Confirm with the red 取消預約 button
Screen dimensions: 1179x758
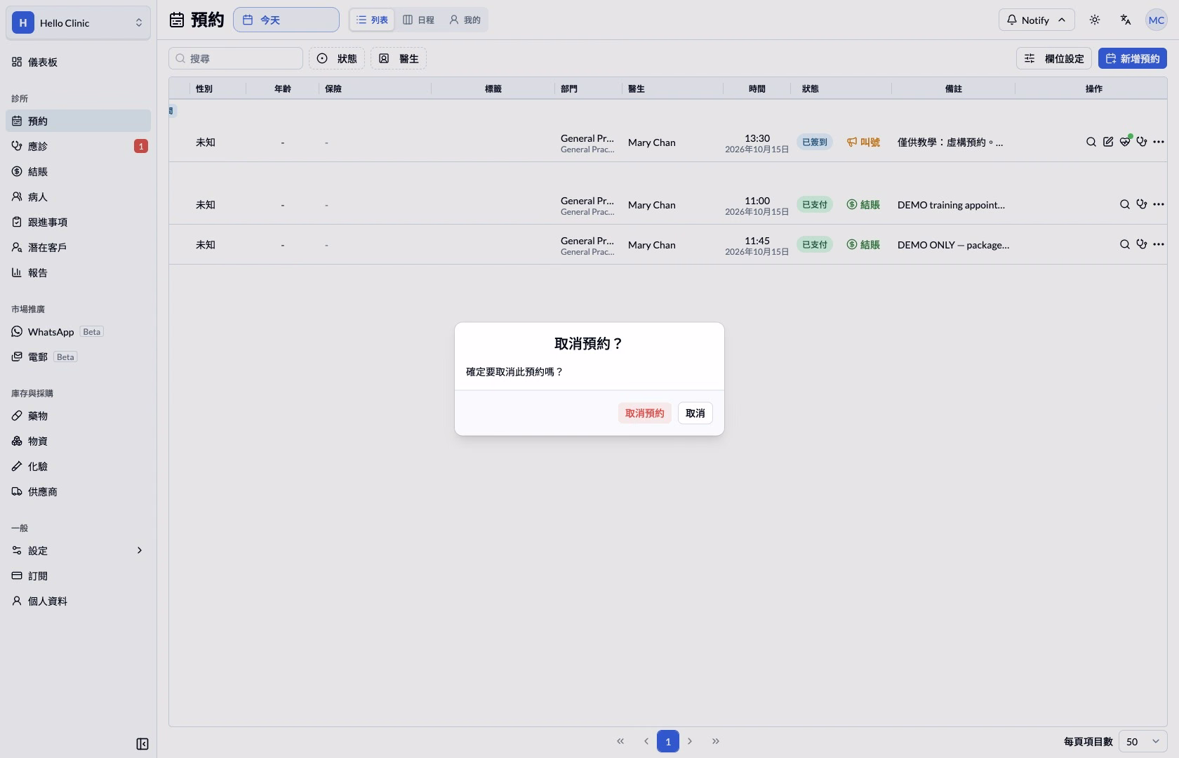coord(644,413)
